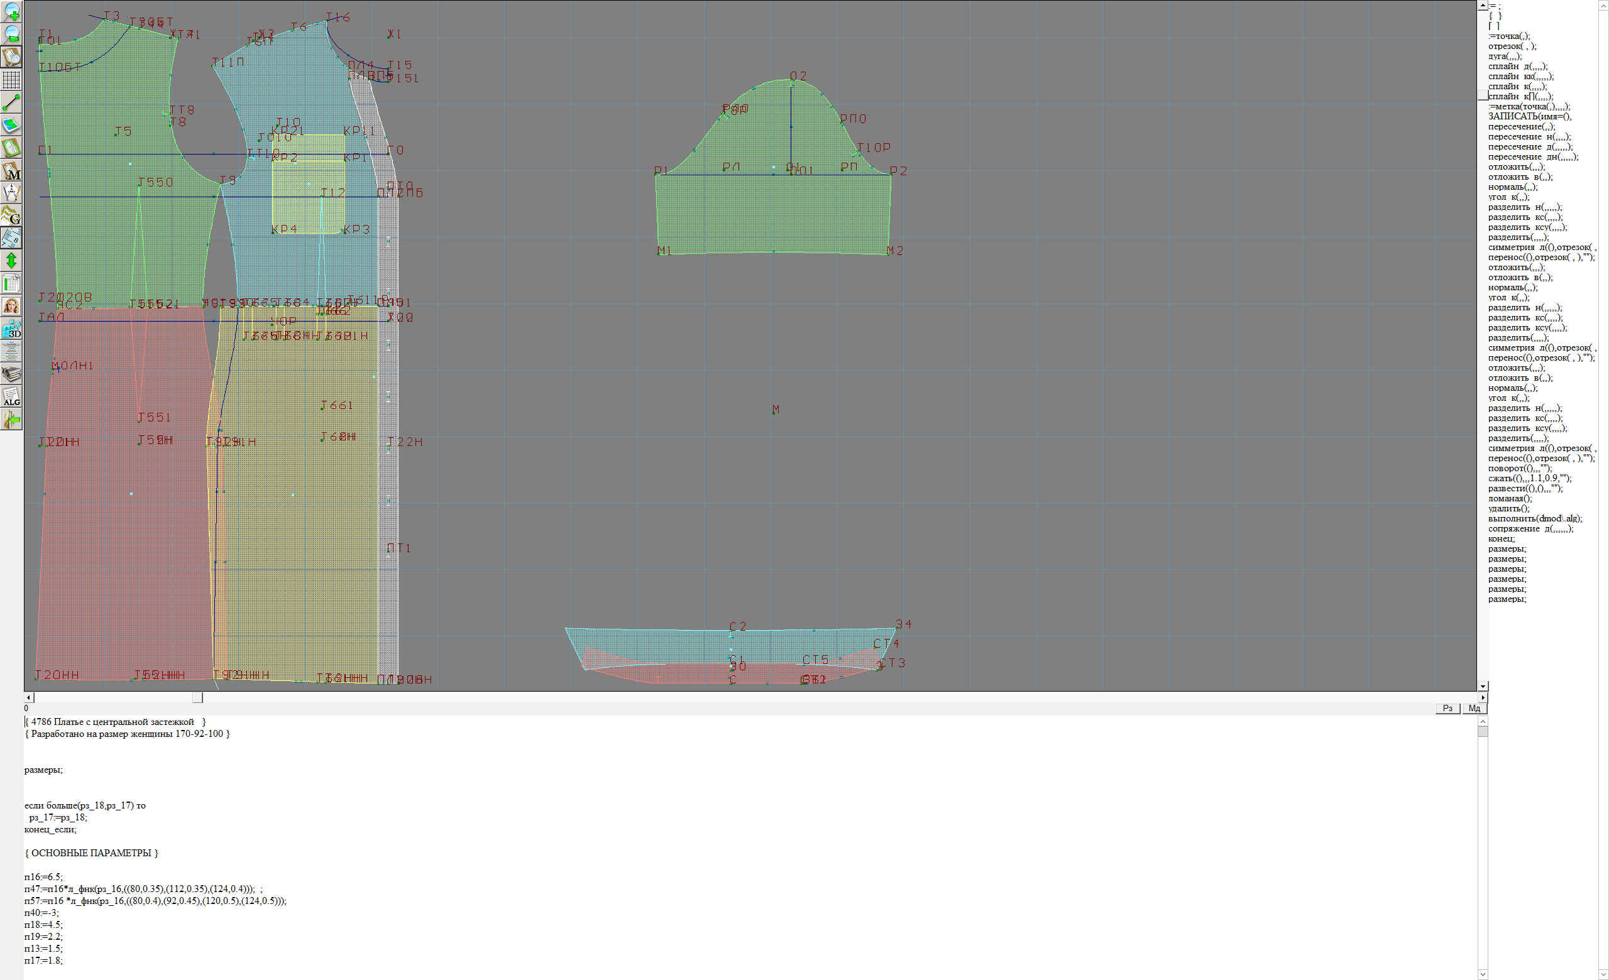Click in the code editor on 'п16:=6.5;'
Viewport: 1609px width, 980px height.
[44, 877]
